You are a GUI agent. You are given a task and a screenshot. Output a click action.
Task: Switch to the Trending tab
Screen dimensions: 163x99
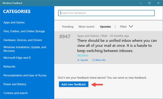68,27
